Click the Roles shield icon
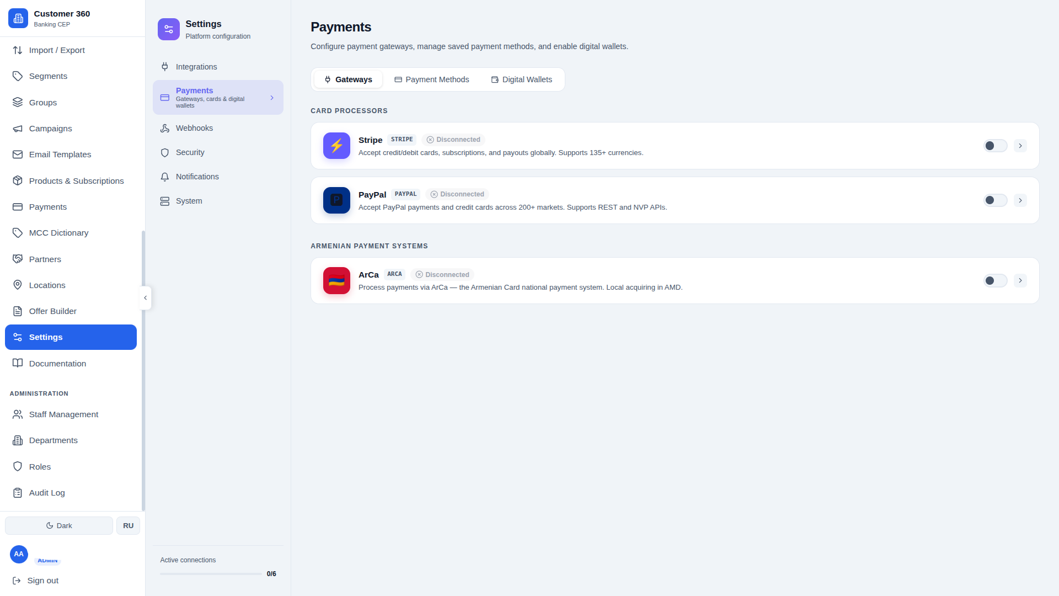The height and width of the screenshot is (596, 1059). tap(18, 467)
